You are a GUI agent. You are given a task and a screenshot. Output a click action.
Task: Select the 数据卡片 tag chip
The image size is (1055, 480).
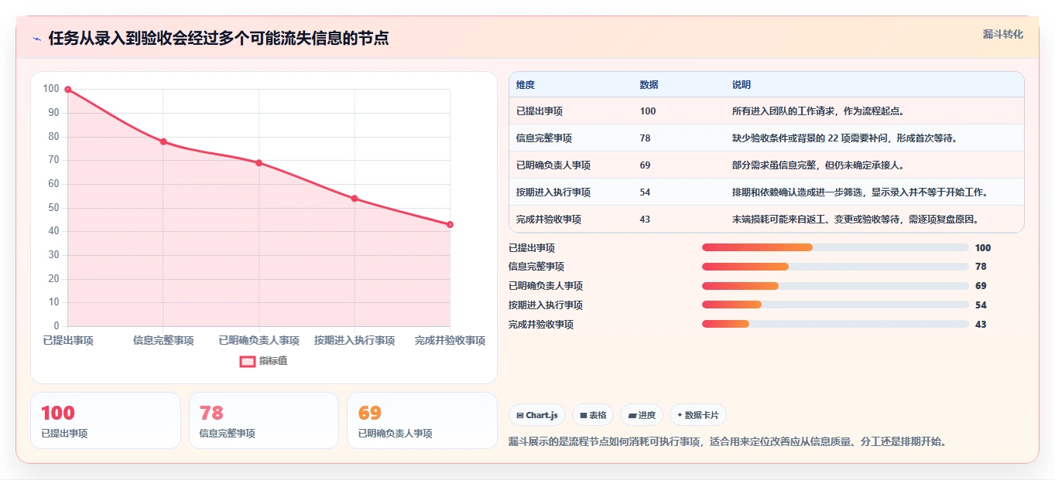point(697,415)
